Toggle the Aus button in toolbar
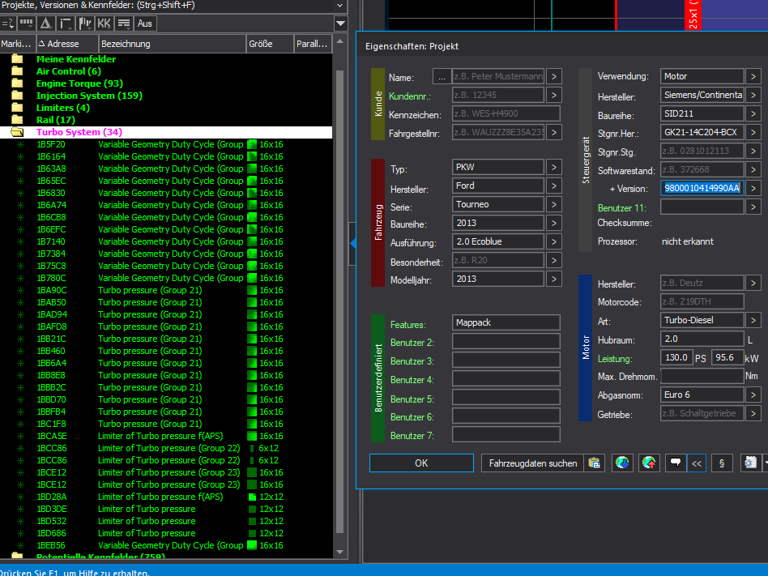Image resolution: width=768 pixels, height=576 pixels. (x=145, y=23)
